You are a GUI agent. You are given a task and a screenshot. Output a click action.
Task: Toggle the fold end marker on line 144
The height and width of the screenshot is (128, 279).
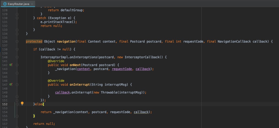[17, 73]
